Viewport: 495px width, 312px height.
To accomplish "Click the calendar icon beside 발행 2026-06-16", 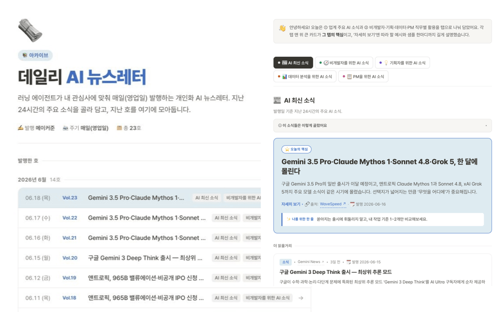I will pyautogui.click(x=352, y=204).
